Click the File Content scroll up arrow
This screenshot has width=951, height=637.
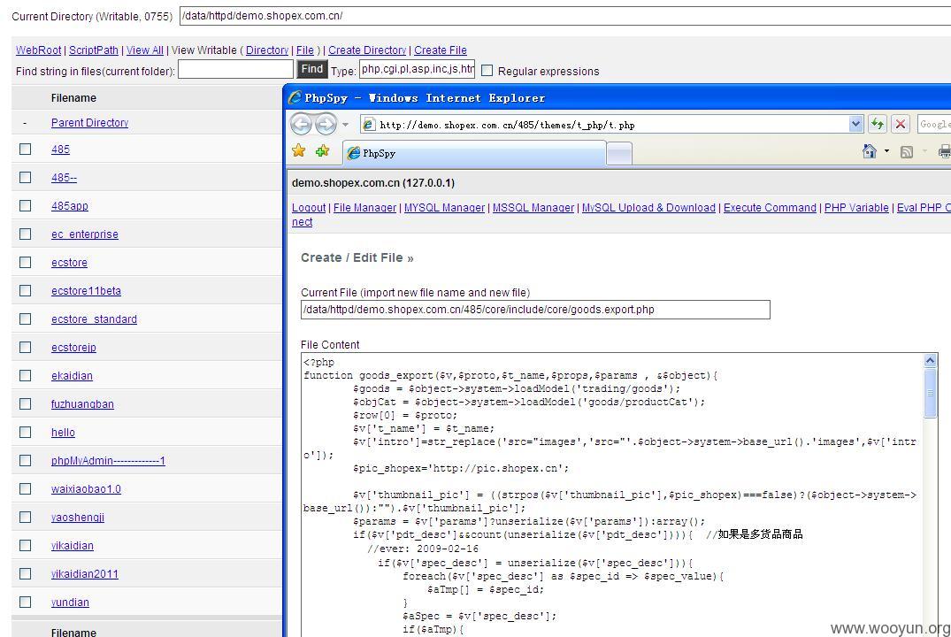click(930, 361)
